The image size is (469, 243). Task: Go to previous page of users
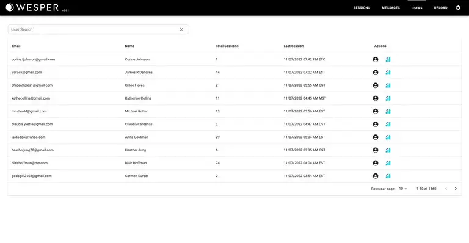pos(446,189)
